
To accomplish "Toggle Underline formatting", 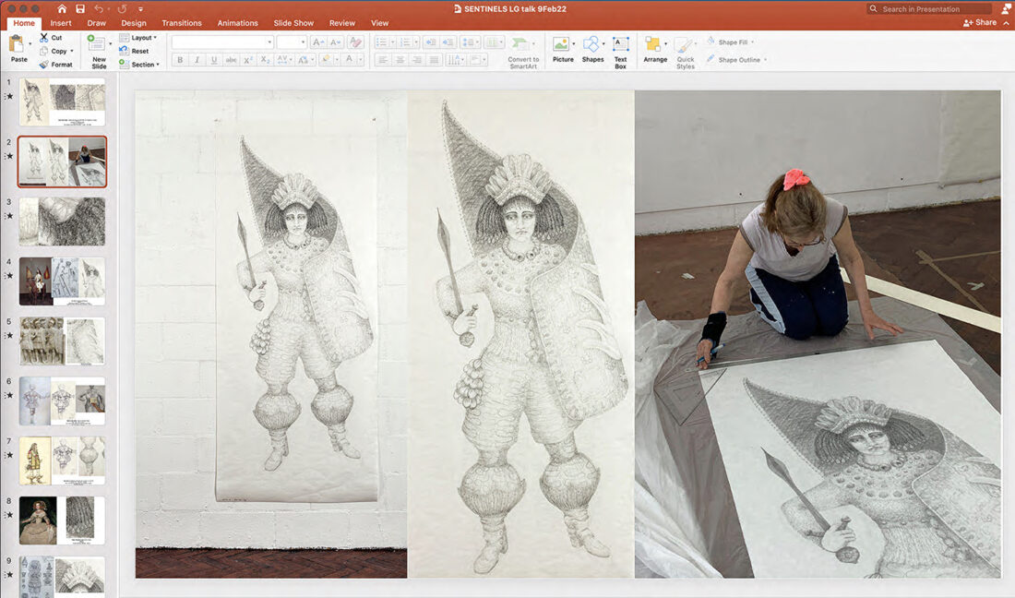I will [214, 60].
